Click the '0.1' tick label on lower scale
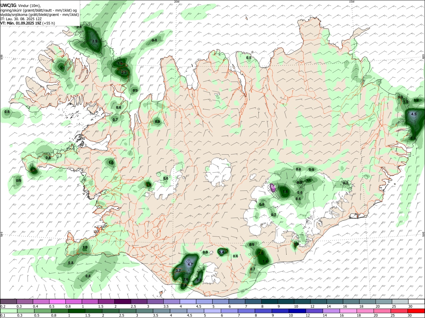425x318 pixels. tap(3, 316)
